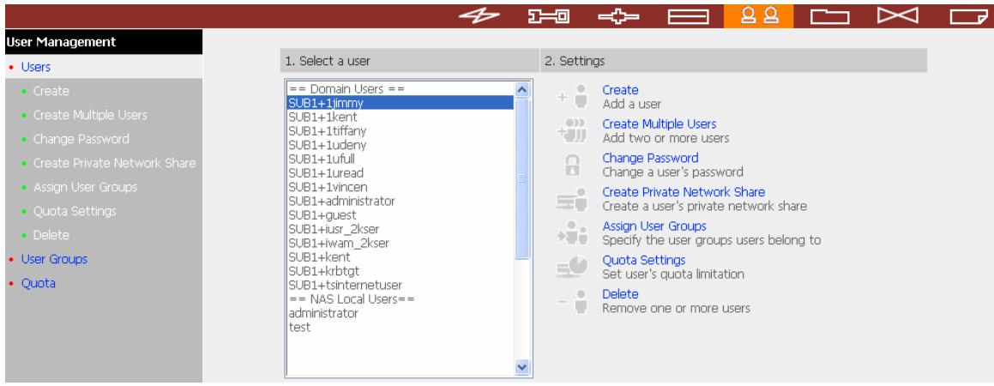Select SUB1+administrator in the user list
This screenshot has width=994, height=386.
(x=400, y=201)
